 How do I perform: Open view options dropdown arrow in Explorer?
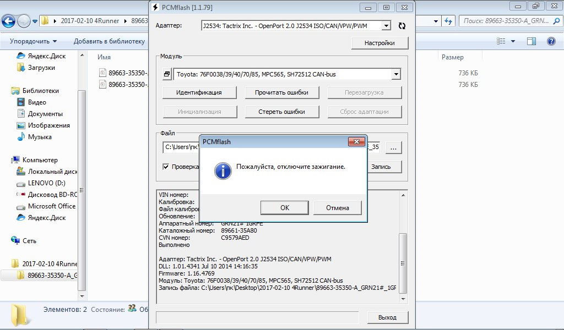click(513, 41)
